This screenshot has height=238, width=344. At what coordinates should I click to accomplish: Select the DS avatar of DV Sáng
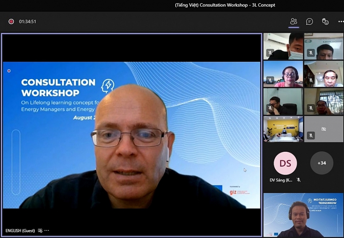[285, 163]
